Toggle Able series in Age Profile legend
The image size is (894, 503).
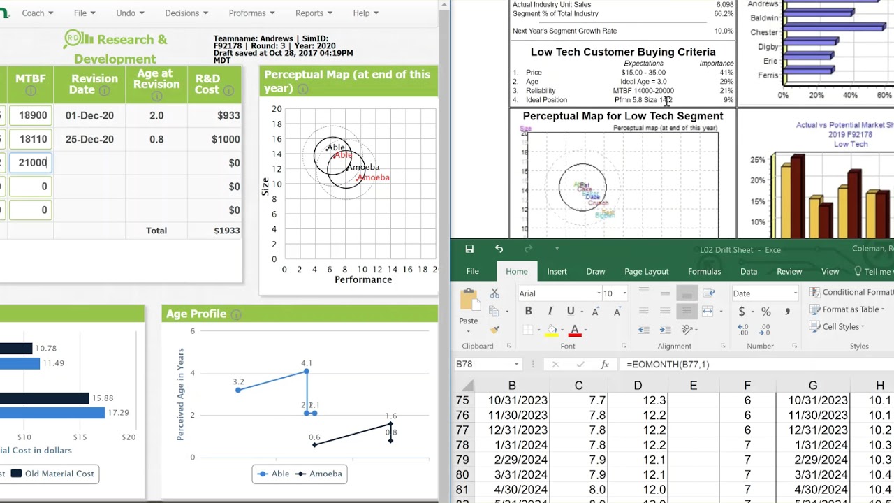tap(273, 474)
